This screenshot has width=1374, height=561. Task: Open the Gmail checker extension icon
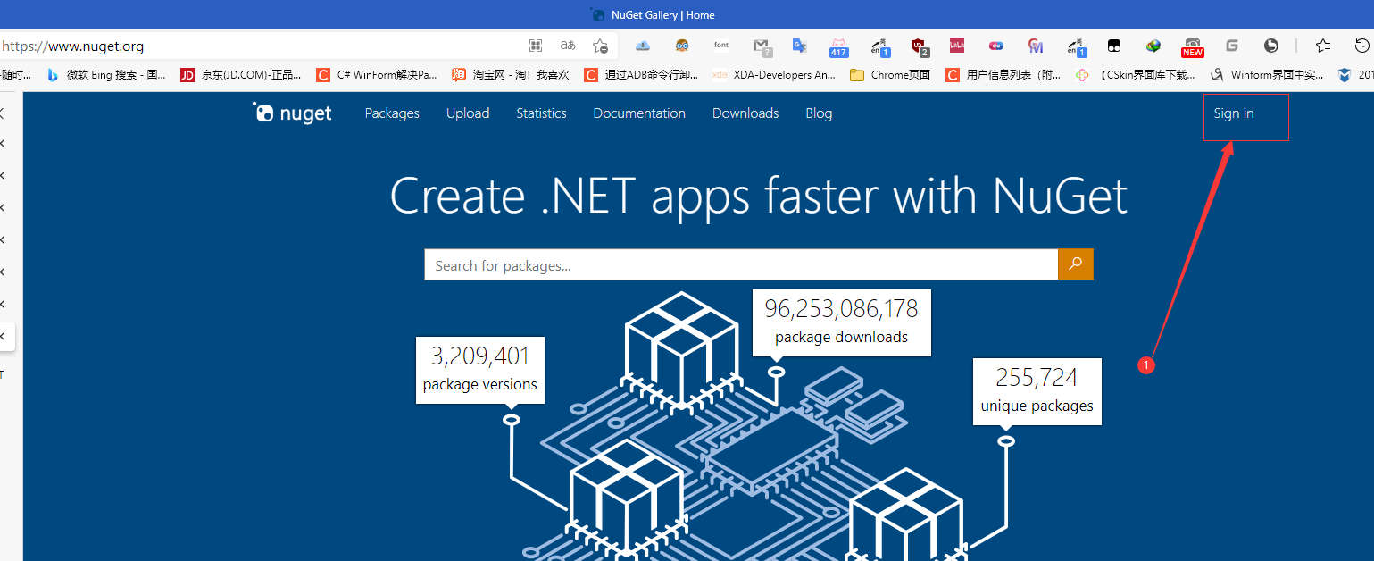coord(761,46)
